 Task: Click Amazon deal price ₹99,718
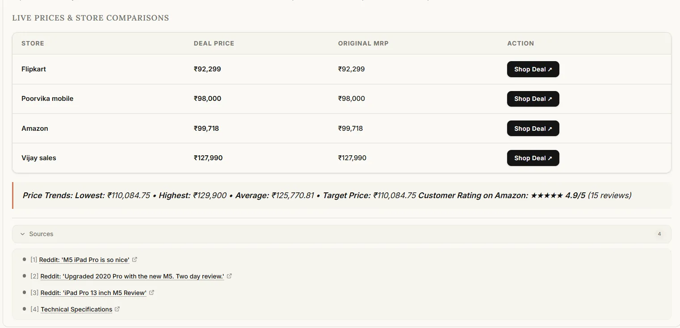pyautogui.click(x=206, y=129)
